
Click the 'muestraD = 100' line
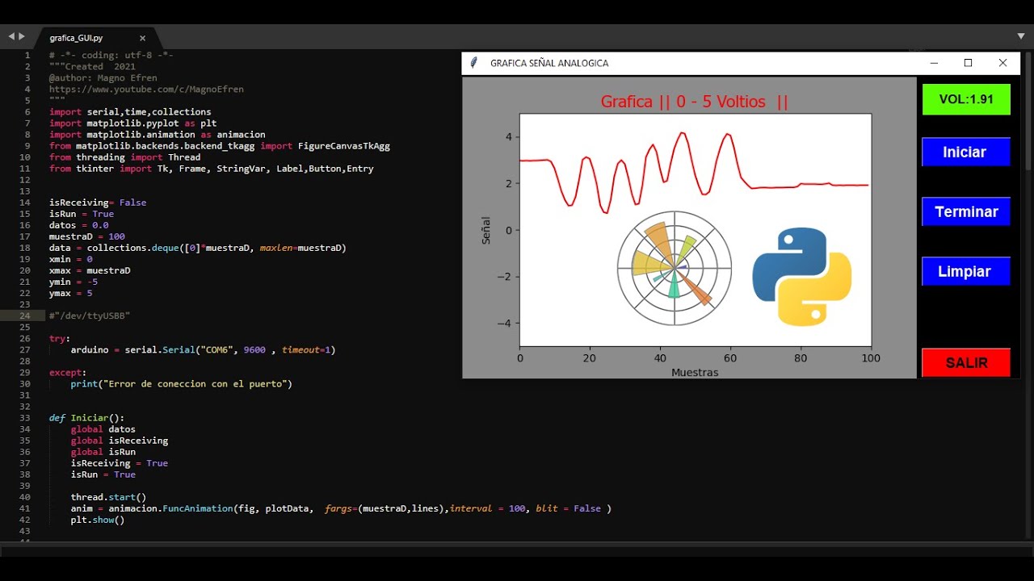pyautogui.click(x=87, y=236)
